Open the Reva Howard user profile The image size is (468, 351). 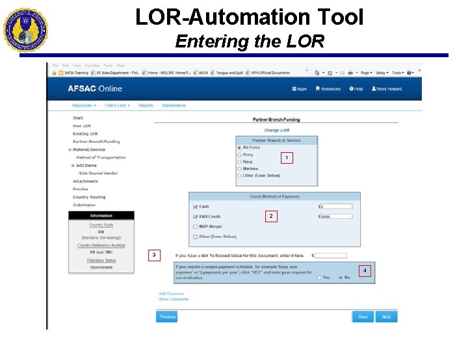(387, 88)
